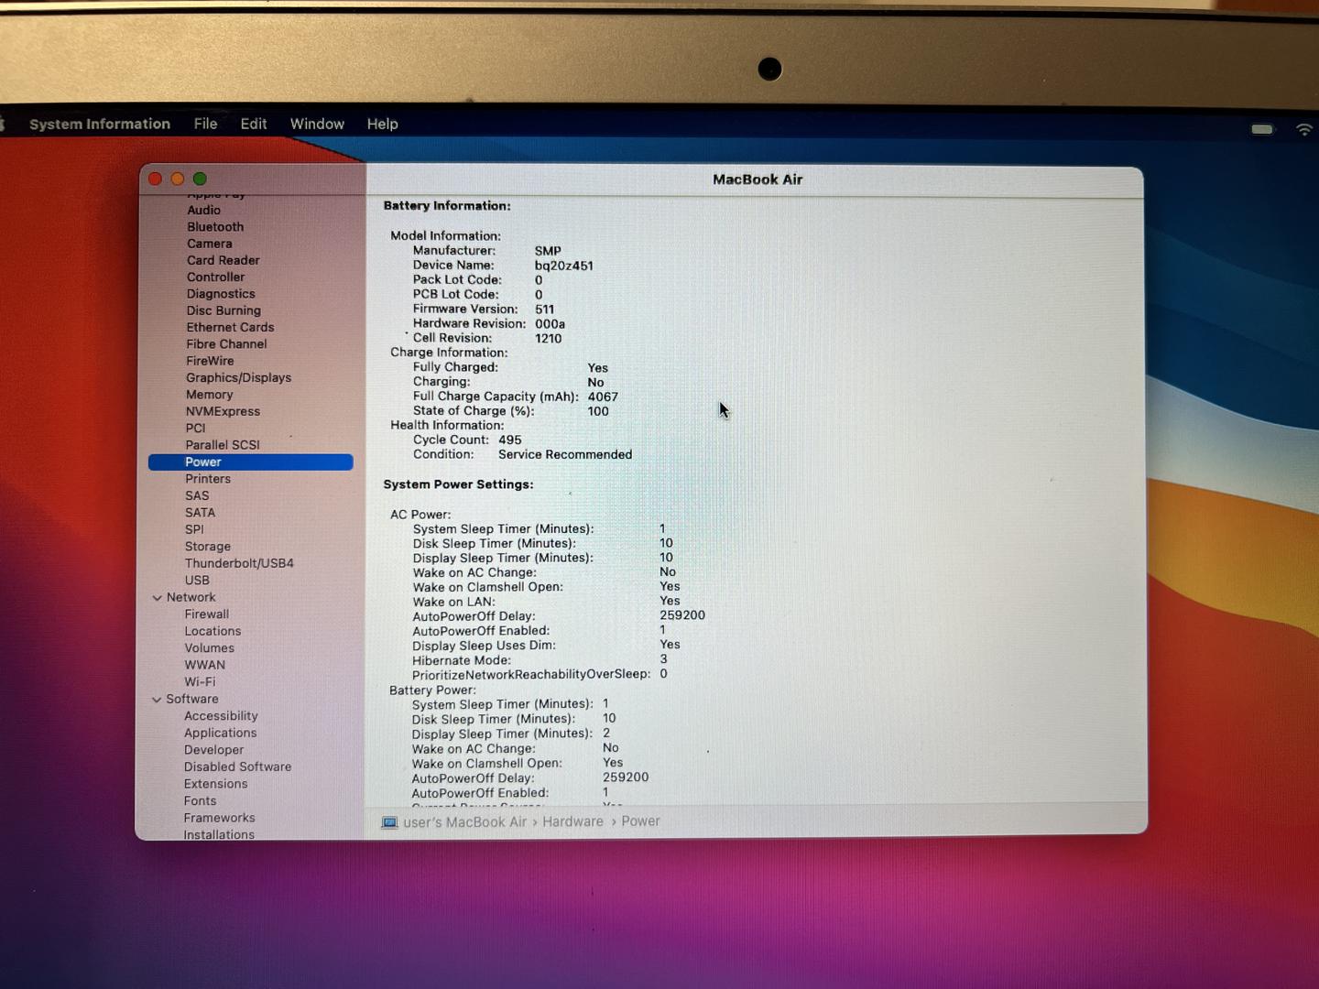Select Applications under Software
Image resolution: width=1319 pixels, height=989 pixels.
(220, 734)
